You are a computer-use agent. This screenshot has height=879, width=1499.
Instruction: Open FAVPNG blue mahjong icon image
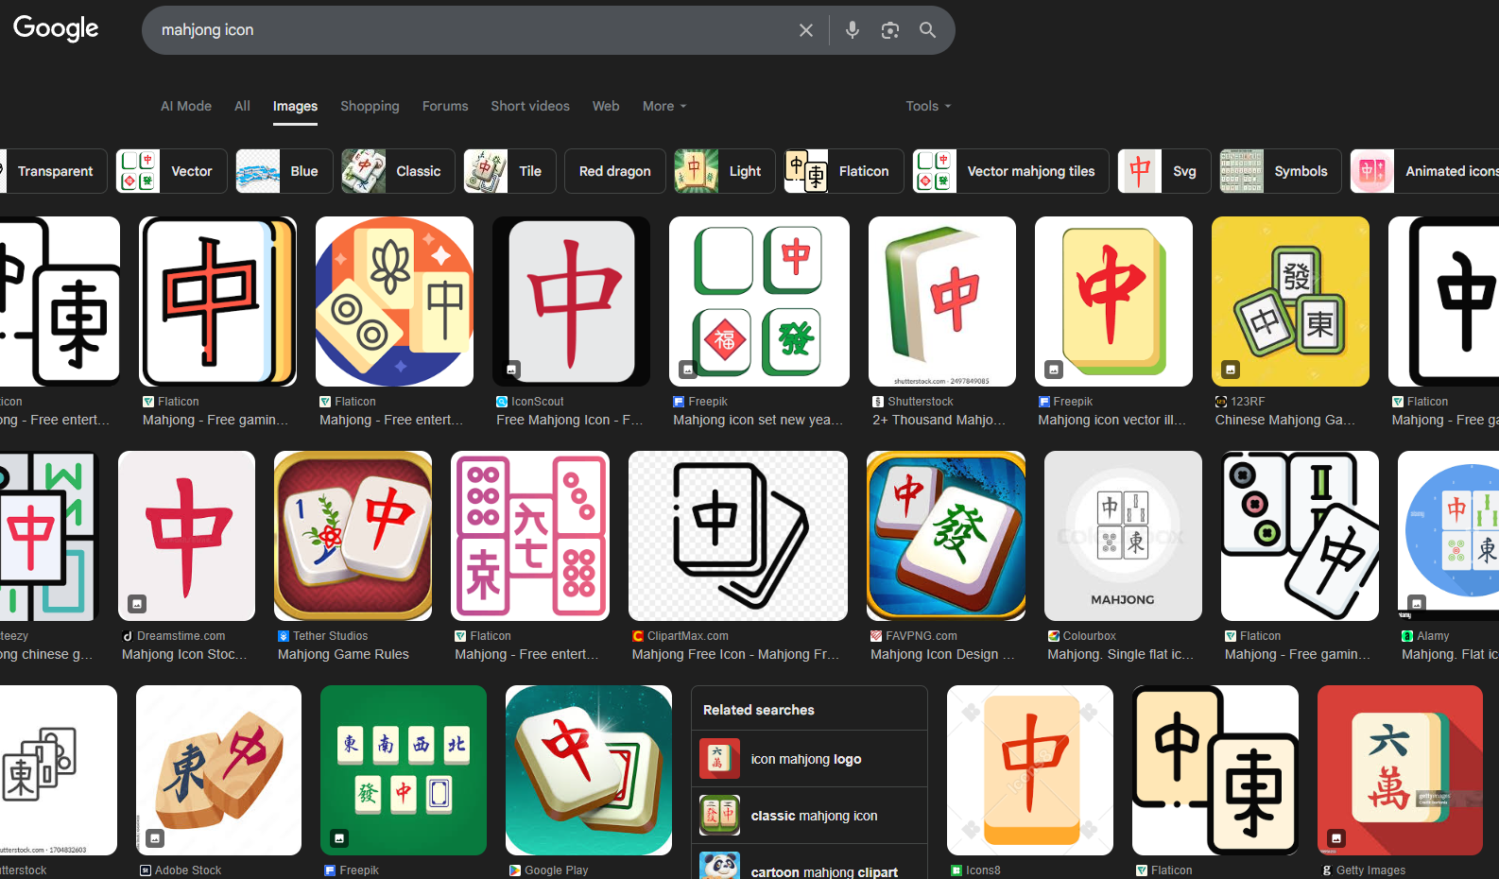(946, 536)
